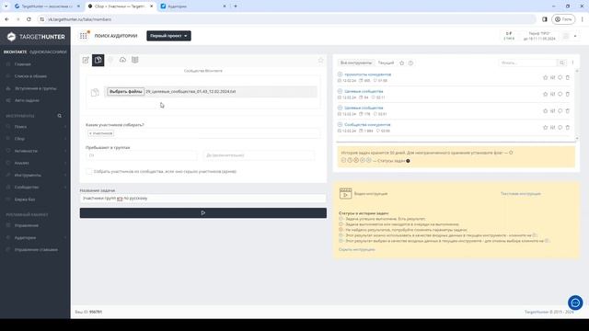Open the support chat bubble
This screenshot has width=589, height=331.
pyautogui.click(x=575, y=302)
